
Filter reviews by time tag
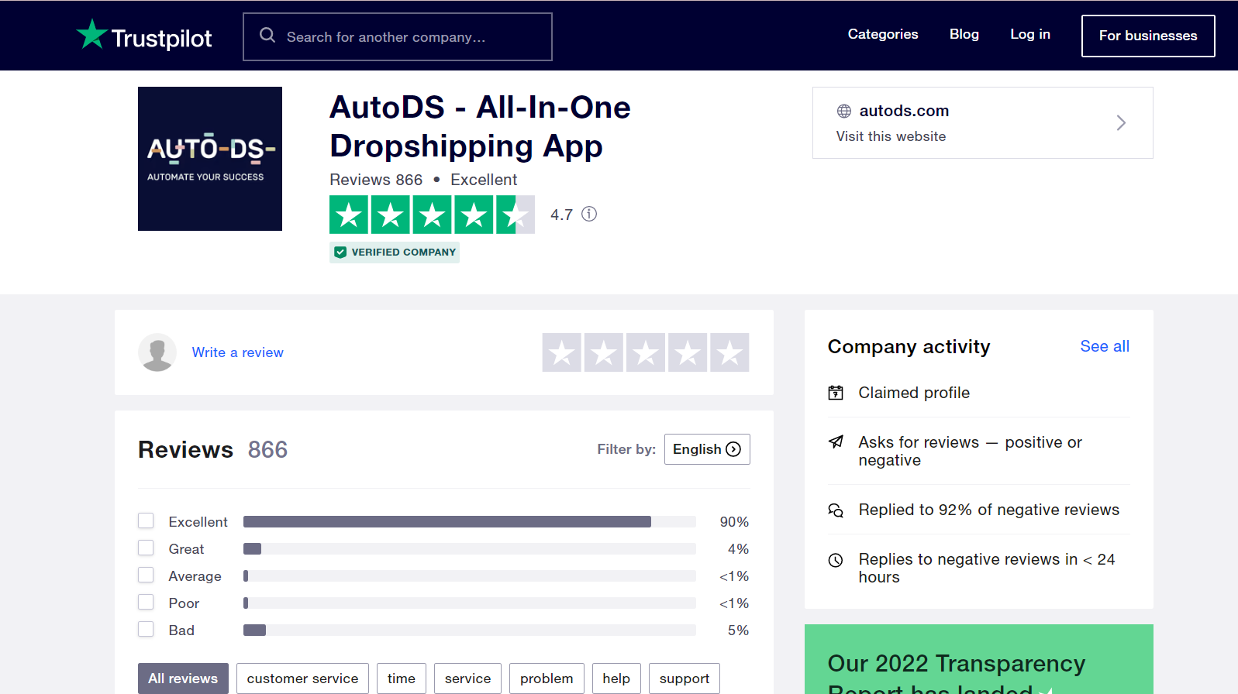pos(402,679)
